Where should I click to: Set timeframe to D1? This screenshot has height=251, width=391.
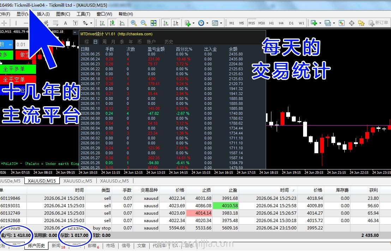(291, 23)
